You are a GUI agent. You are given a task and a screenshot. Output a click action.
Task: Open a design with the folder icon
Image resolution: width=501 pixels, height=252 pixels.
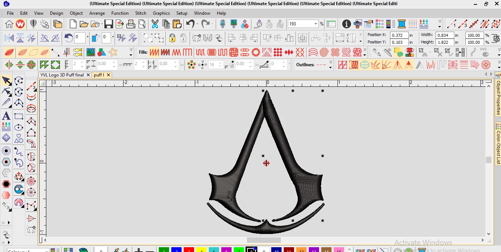(84, 24)
